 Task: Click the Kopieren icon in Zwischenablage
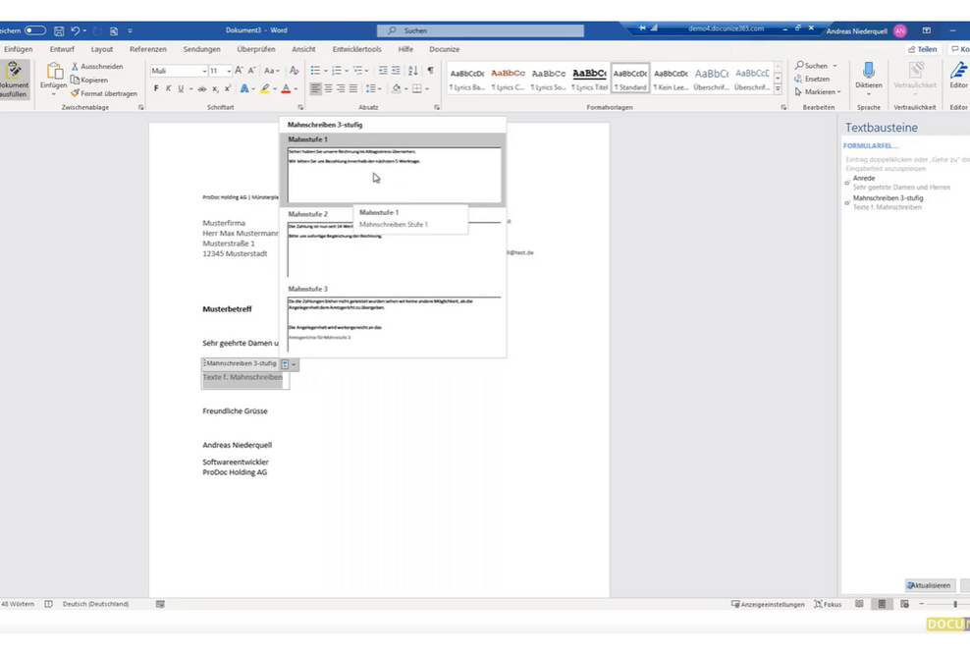[75, 80]
